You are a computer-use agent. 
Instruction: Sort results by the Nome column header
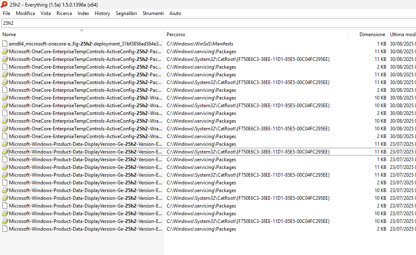(x=82, y=35)
